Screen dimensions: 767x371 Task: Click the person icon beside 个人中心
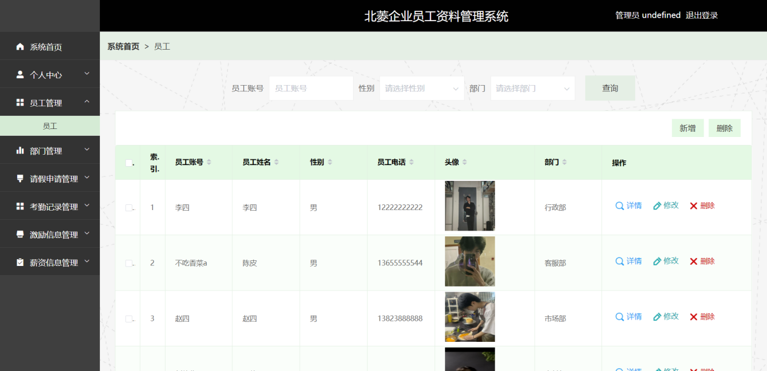tap(20, 74)
